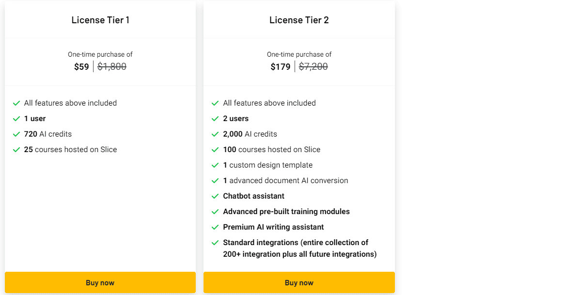
Task: Click the $179 price text
Action: tap(280, 66)
